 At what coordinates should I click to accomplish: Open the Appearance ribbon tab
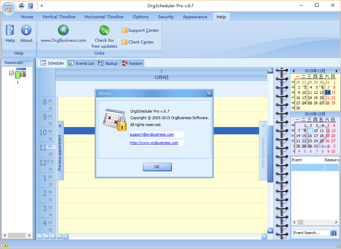pyautogui.click(x=195, y=17)
